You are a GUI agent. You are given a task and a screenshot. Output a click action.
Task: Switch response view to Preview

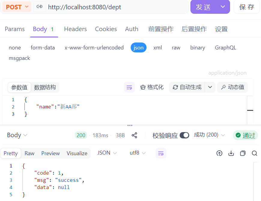tap(50, 153)
